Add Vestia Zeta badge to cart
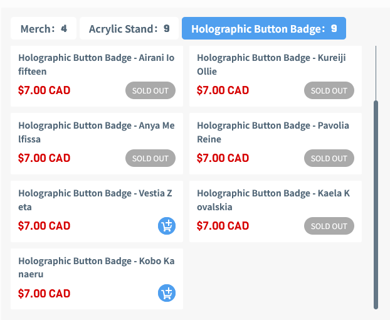The image size is (390, 320). (x=166, y=226)
